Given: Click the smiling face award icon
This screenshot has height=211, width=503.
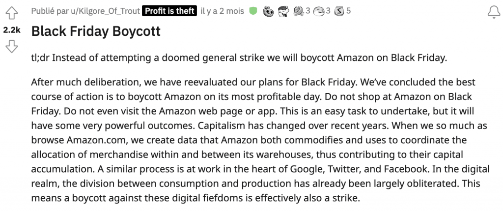Looking at the screenshot, I should click(x=318, y=12).
